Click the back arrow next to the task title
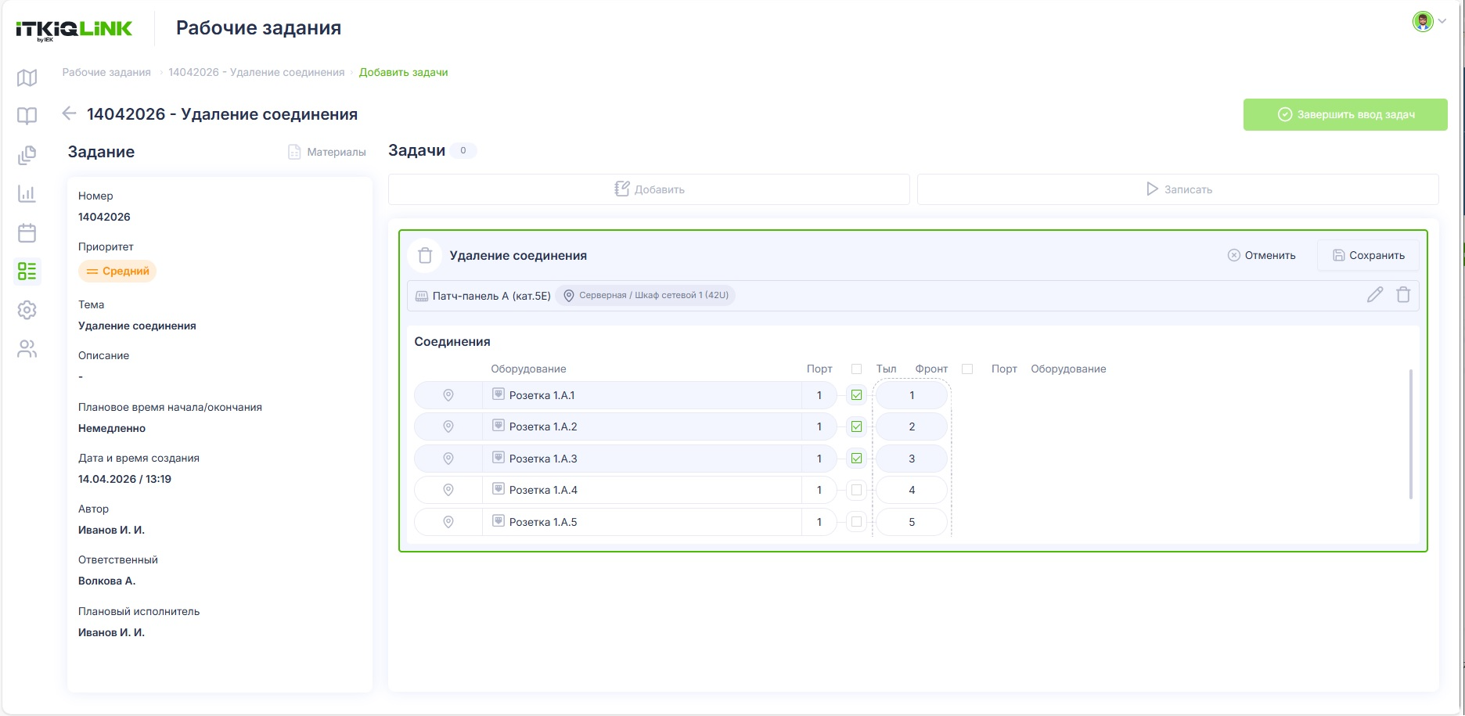The width and height of the screenshot is (1465, 716). coord(69,113)
